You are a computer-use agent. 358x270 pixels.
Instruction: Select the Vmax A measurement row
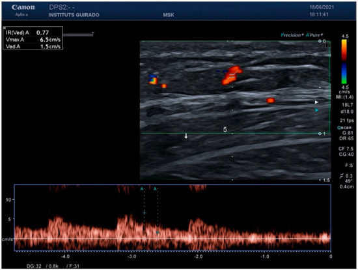click(x=33, y=40)
